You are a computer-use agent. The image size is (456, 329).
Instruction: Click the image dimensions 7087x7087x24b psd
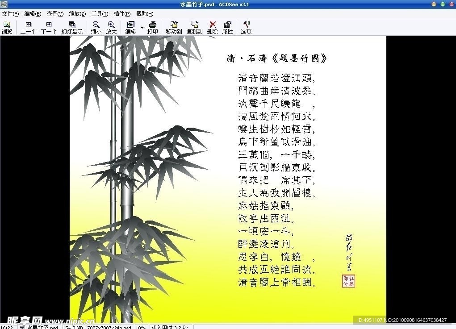point(109,327)
